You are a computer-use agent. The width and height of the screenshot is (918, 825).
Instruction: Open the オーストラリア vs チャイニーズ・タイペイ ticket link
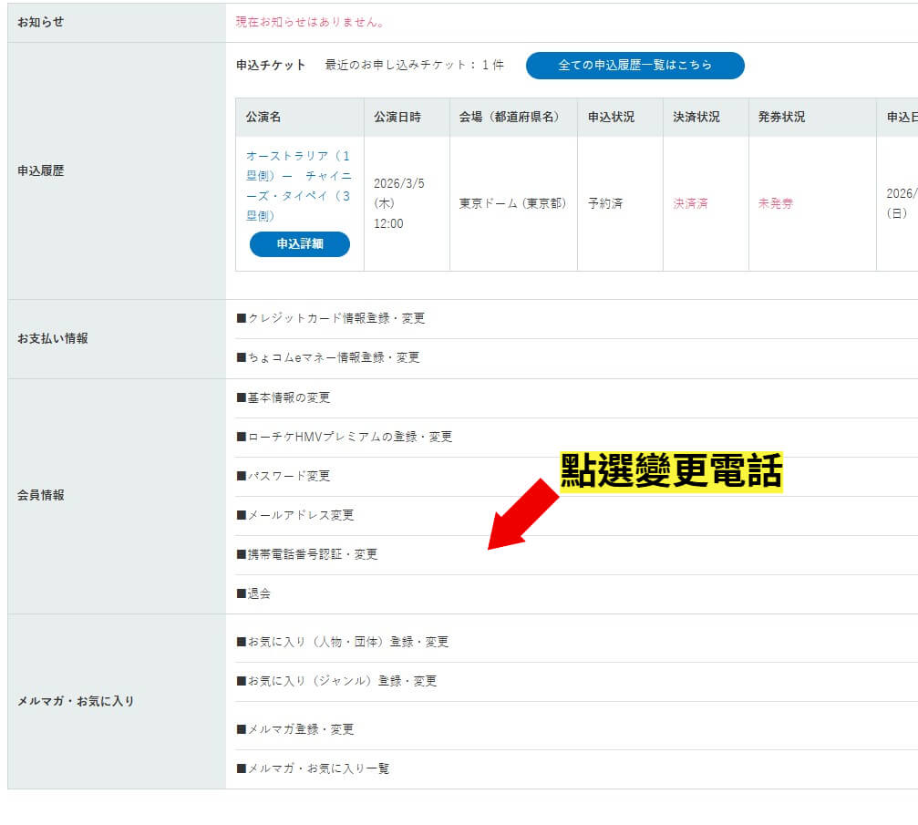[x=296, y=180]
